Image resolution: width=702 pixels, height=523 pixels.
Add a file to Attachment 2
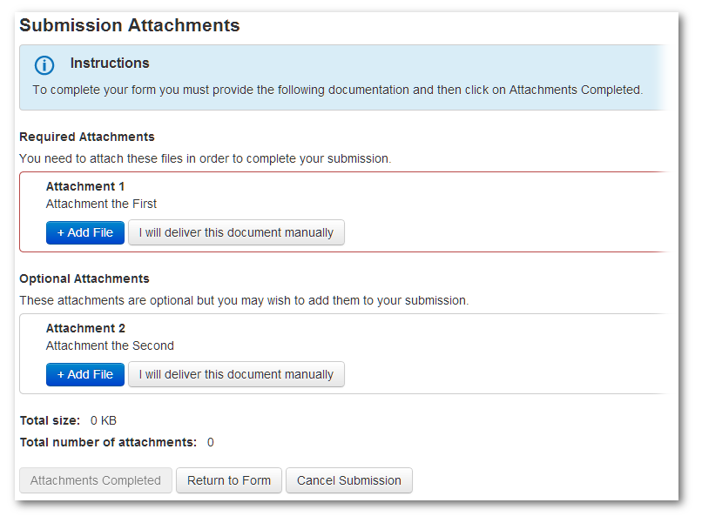[85, 374]
